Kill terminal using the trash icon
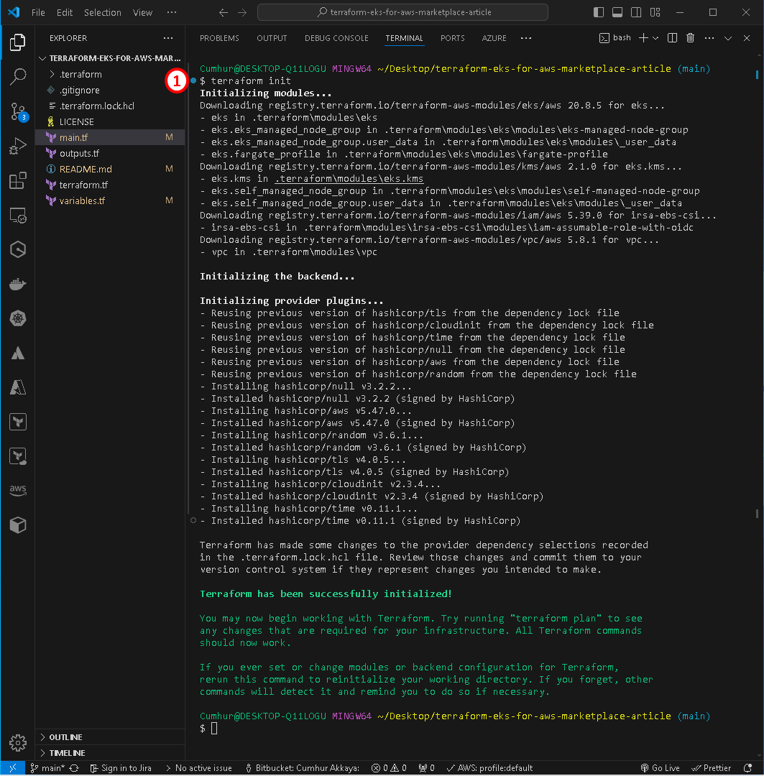 (690, 38)
